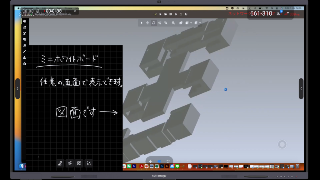Open the whiteboard grid menu icon
Screen dimensions: 320x180
[79, 163]
